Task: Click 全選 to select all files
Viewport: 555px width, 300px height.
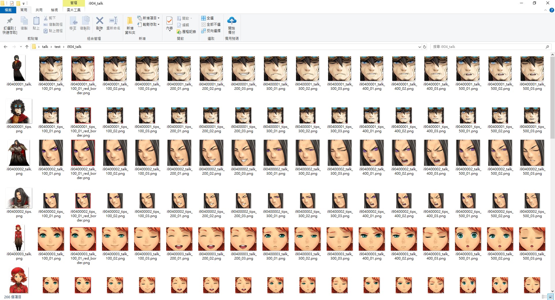Action: coord(208,18)
